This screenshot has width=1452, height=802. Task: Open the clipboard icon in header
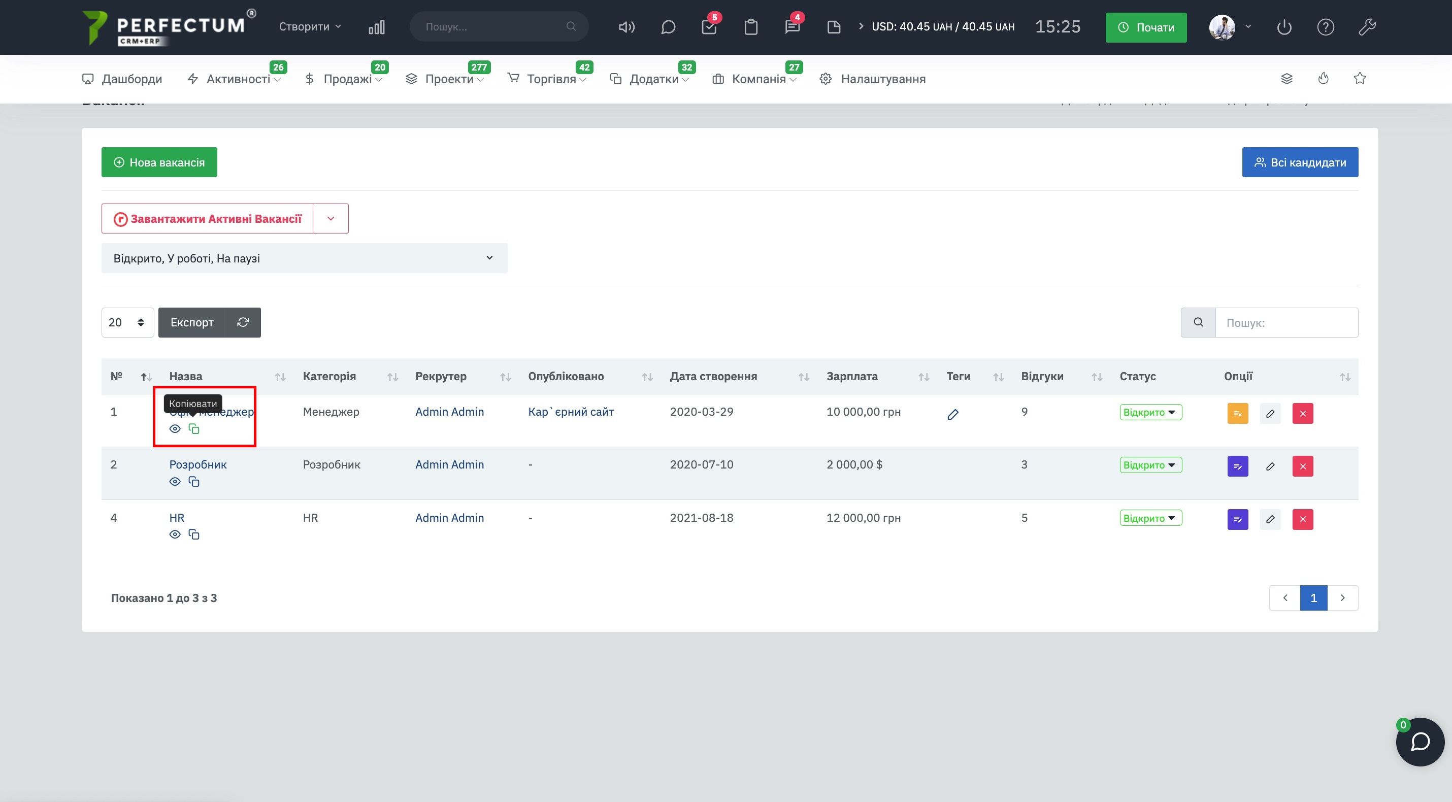click(751, 27)
